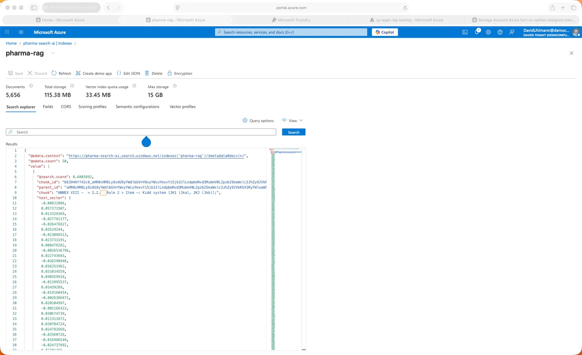This screenshot has width=582, height=355.
Task: Delete the pharma-rag index
Action: 154,73
